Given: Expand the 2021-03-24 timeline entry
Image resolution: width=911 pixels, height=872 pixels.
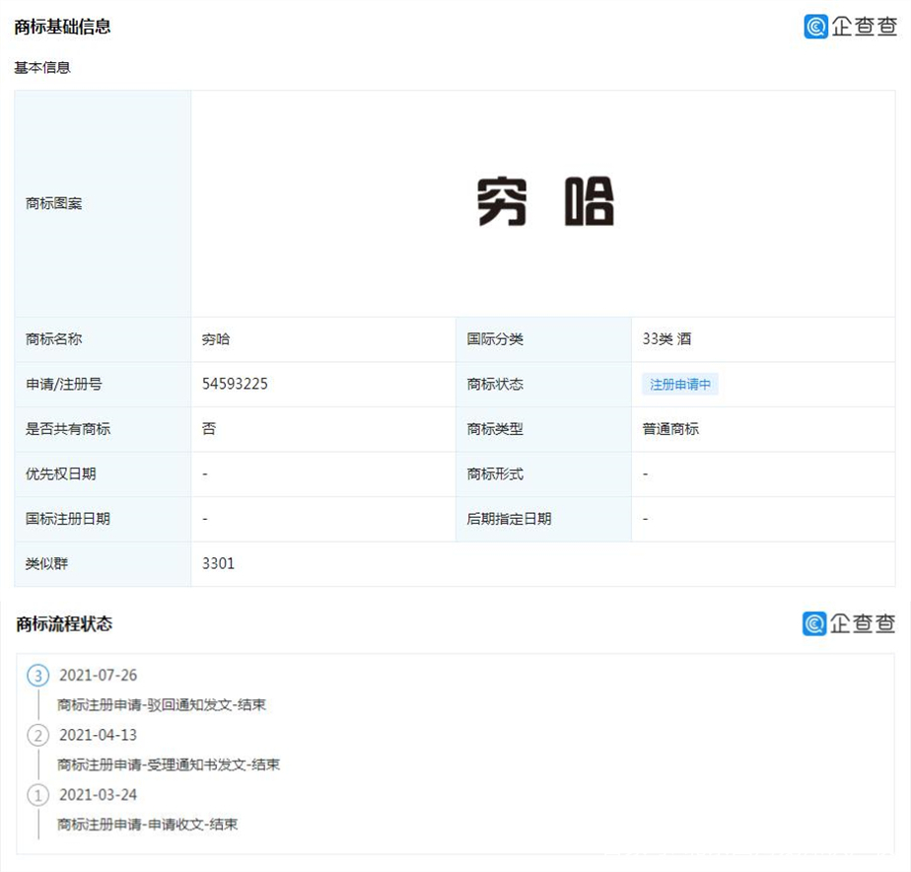Looking at the screenshot, I should coord(100,795).
